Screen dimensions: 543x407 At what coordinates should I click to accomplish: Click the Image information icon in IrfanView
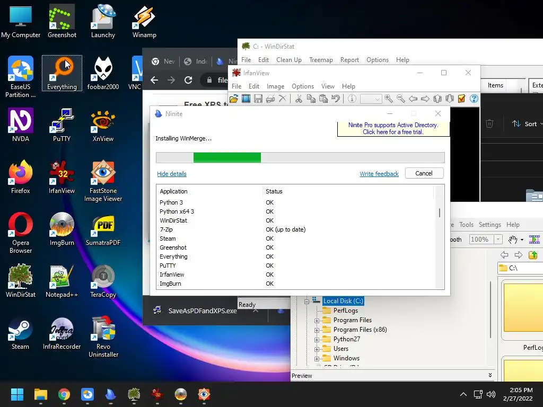pos(352,99)
